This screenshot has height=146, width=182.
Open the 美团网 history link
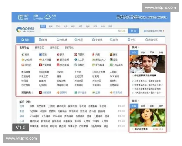coord(63,92)
